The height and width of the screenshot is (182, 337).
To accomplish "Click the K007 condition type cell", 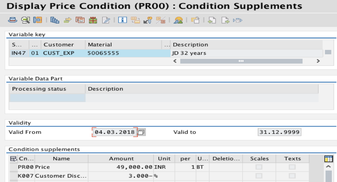I will click(26, 176).
